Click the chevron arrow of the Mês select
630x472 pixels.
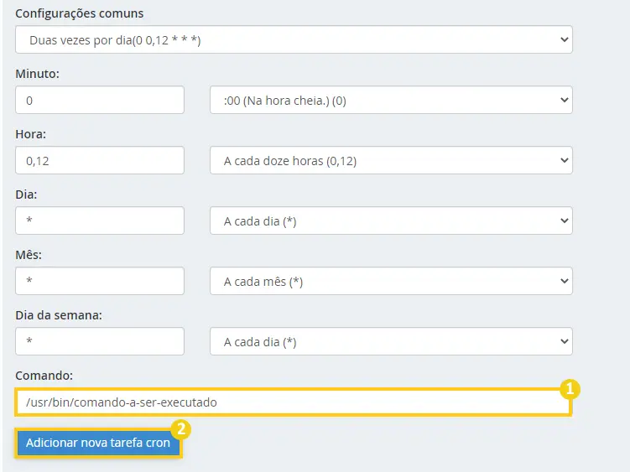pos(564,281)
